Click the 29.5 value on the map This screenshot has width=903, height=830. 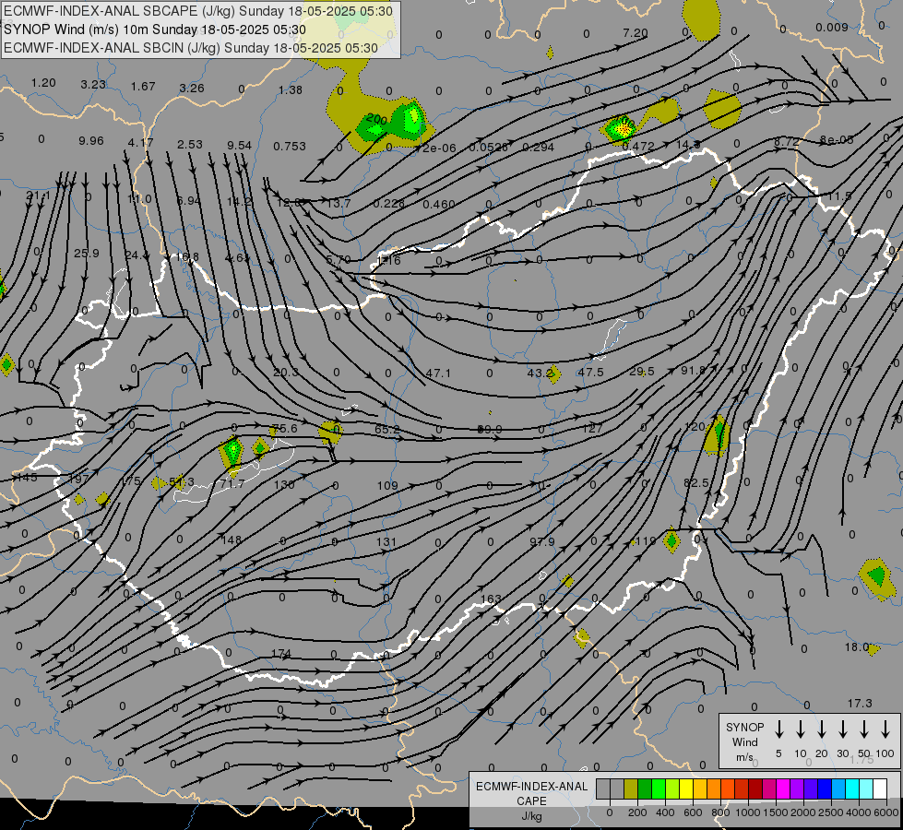642,371
